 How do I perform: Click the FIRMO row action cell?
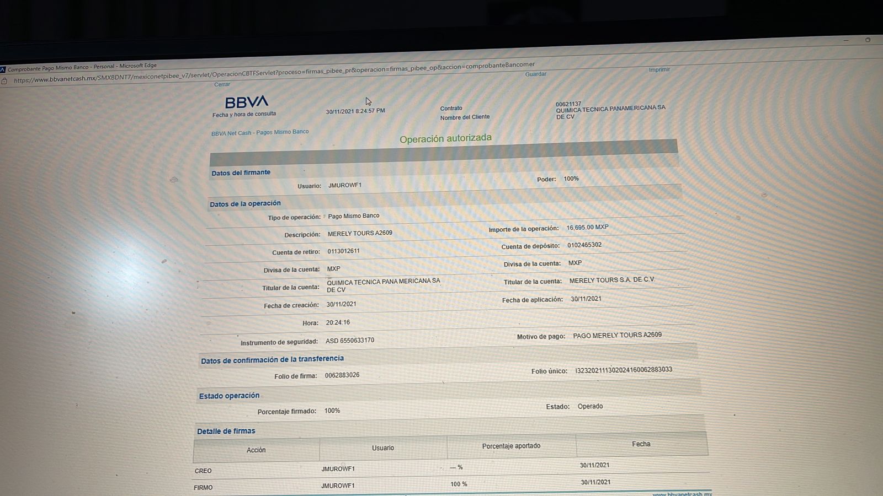coord(203,488)
